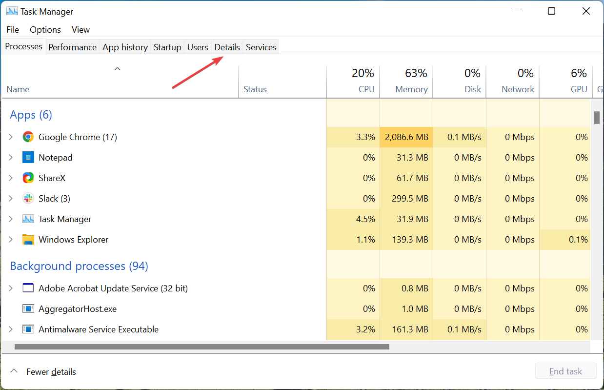The height and width of the screenshot is (390, 604).
Task: Click the Fewer details link
Action: point(51,372)
